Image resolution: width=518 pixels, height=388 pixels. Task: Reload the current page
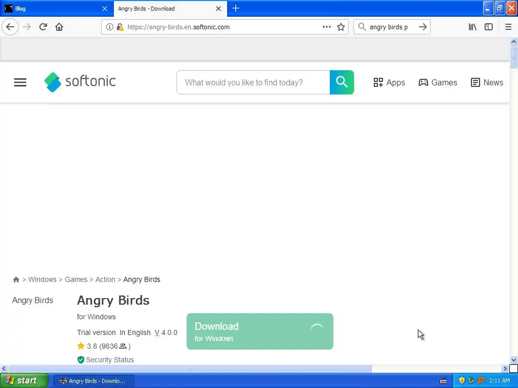[x=43, y=27]
